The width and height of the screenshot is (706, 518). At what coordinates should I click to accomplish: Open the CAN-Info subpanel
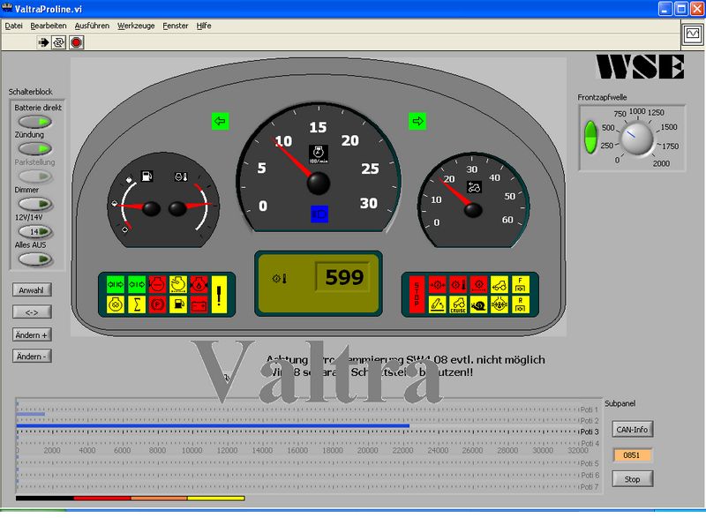(x=632, y=430)
